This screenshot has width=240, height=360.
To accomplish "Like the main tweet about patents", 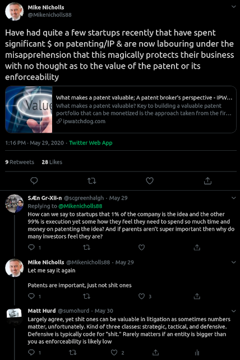I will pyautogui.click(x=150, y=181).
